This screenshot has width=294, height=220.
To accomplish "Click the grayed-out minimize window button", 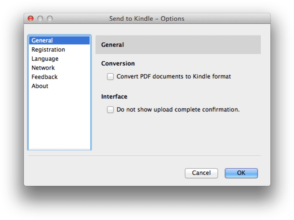I will [40, 19].
